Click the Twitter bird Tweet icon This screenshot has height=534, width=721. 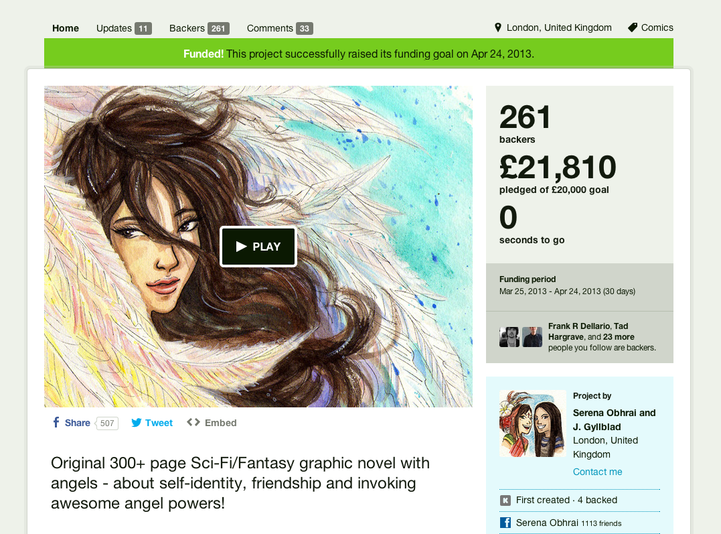[137, 423]
